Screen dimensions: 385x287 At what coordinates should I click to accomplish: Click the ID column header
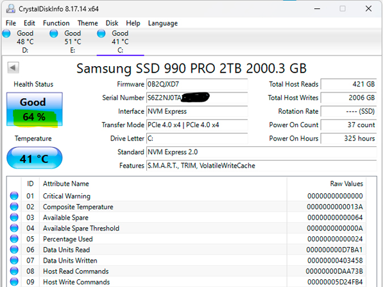point(30,184)
